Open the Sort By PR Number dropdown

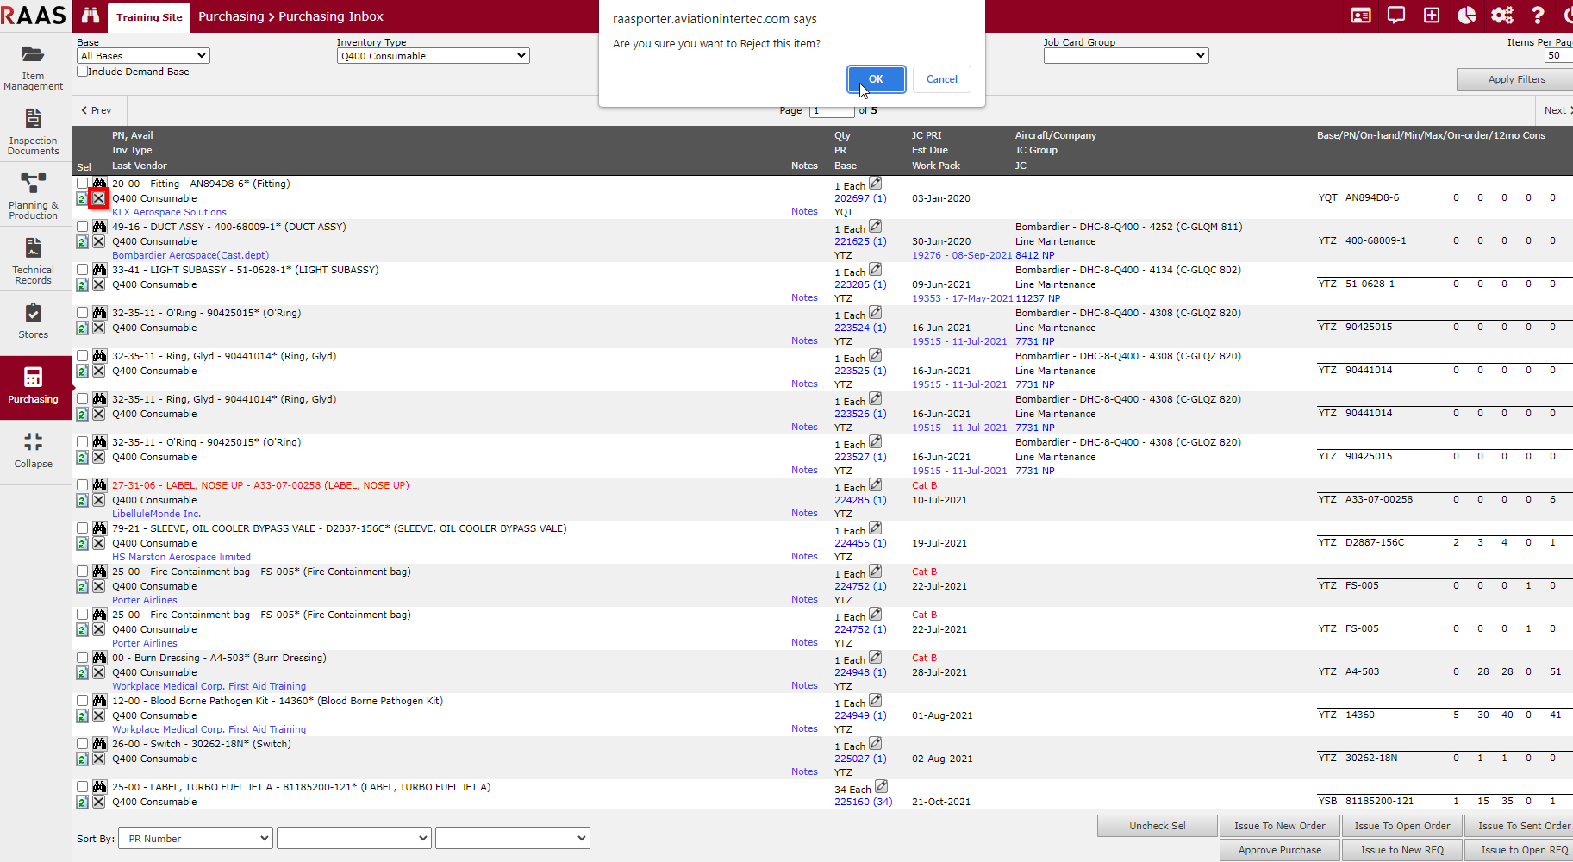tap(197, 838)
